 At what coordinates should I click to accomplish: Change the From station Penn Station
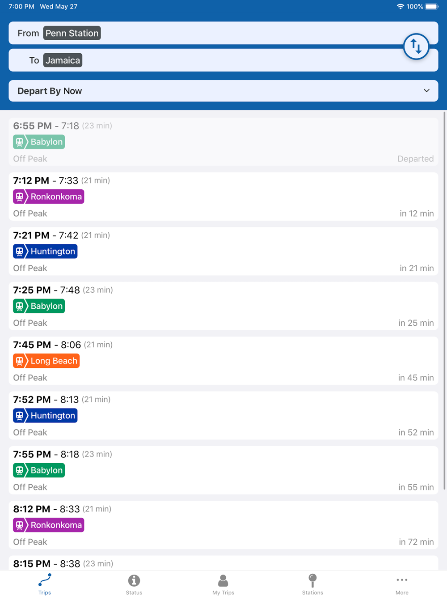[72, 33]
